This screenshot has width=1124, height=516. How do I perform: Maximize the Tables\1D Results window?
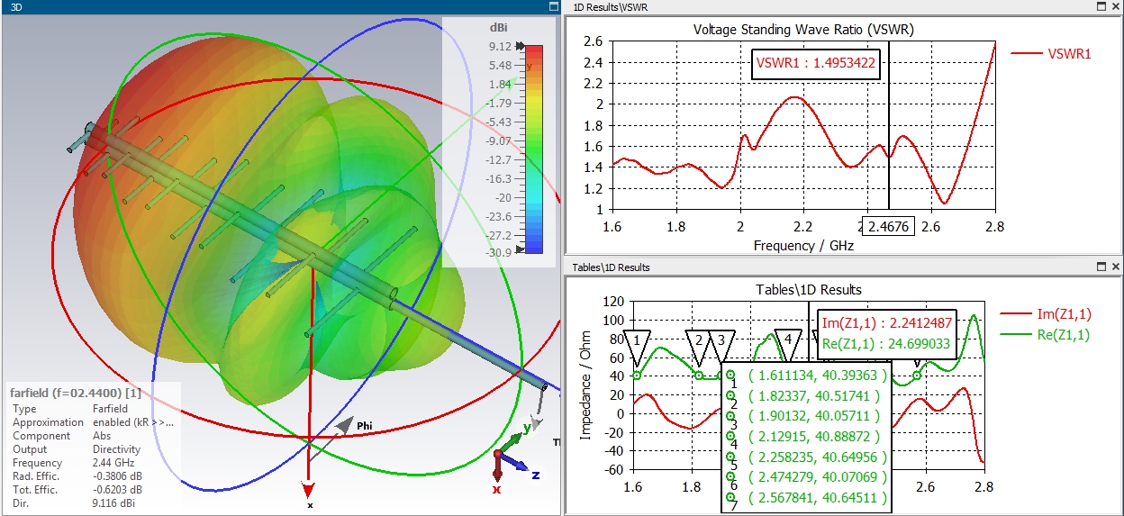coord(1102,267)
